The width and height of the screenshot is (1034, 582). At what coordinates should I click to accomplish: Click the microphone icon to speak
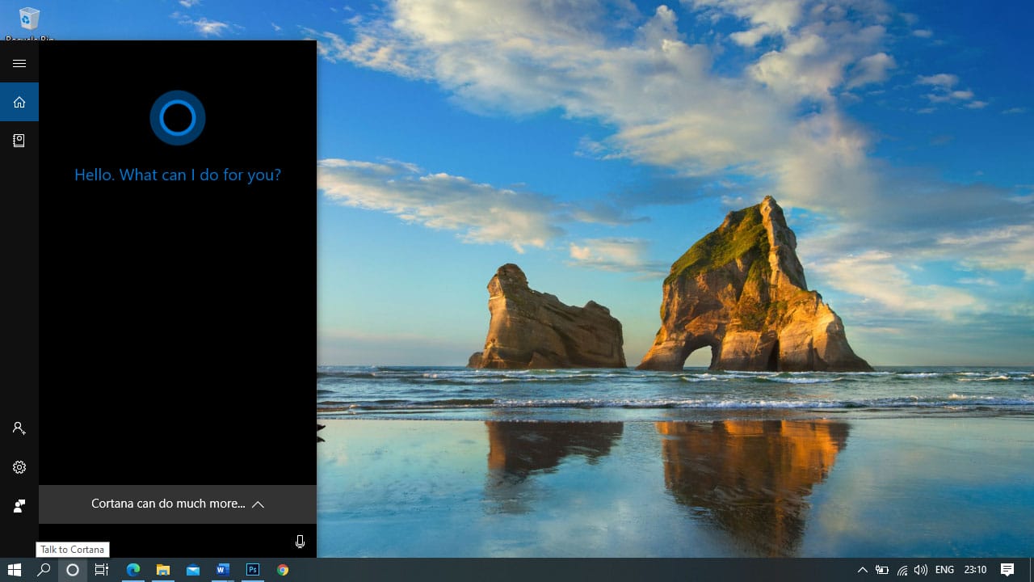300,542
